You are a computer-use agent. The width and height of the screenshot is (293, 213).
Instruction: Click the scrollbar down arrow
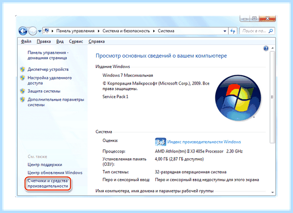272,192
